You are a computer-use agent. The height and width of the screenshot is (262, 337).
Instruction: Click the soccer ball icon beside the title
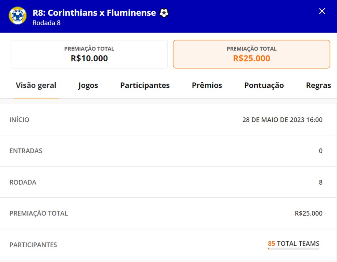164,12
